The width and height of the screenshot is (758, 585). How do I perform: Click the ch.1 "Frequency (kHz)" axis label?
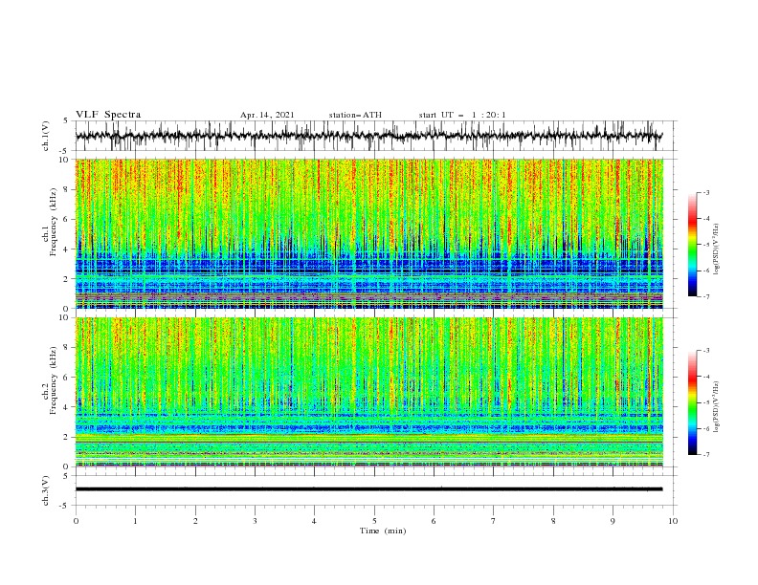(x=53, y=222)
